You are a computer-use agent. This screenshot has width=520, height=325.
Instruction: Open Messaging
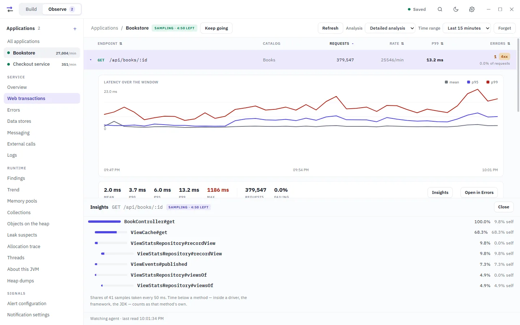click(42, 133)
